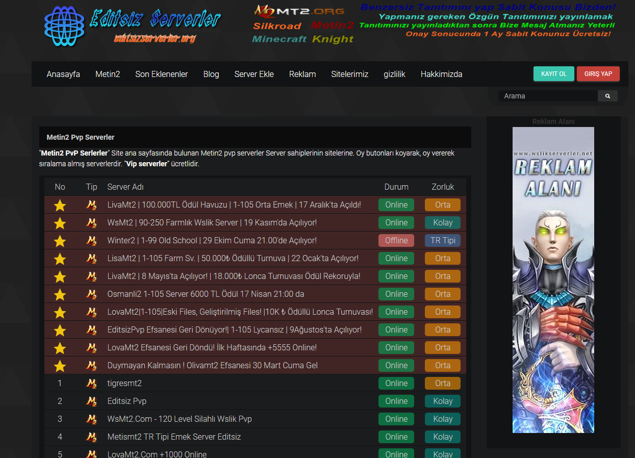Open the Minecraft banner link
Screen dimensions: 635x458
pos(280,39)
